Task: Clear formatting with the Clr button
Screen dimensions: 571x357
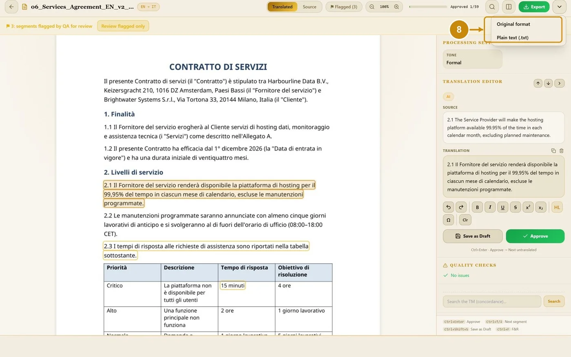Action: tap(465, 220)
